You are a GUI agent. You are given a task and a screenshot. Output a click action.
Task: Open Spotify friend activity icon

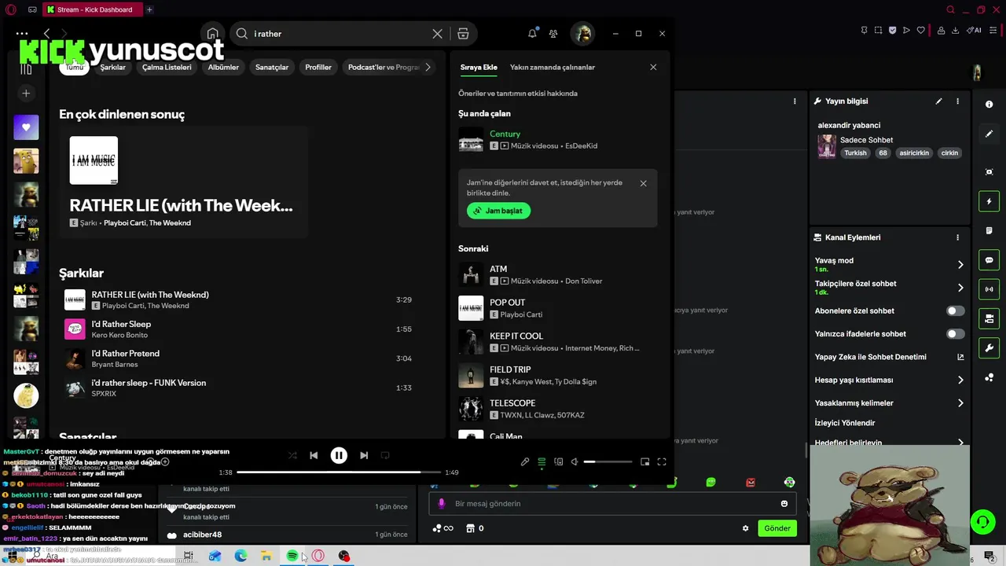click(x=553, y=34)
